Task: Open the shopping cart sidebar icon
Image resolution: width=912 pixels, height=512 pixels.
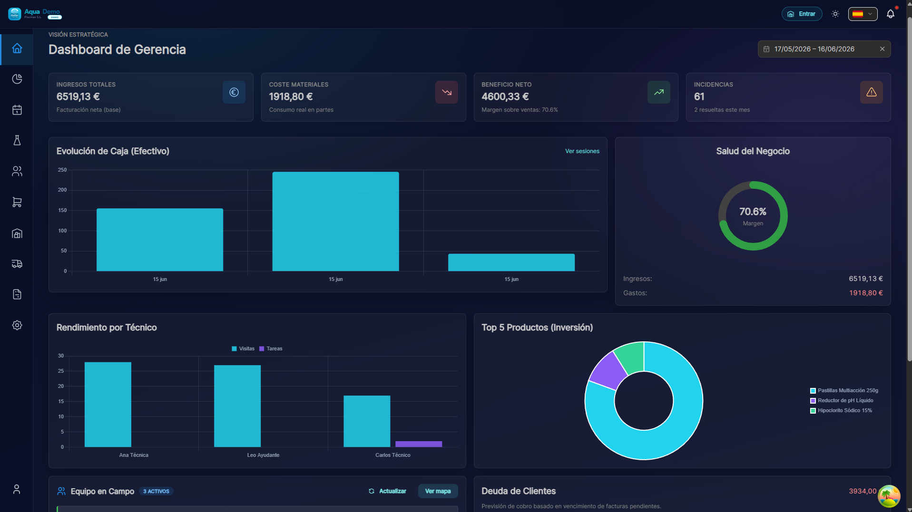Action: 17,202
